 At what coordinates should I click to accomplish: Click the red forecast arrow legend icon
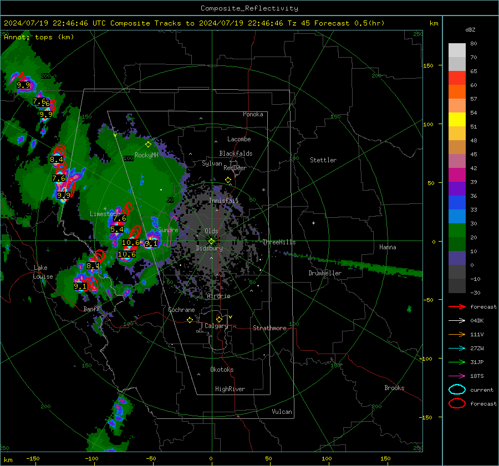tap(457, 306)
